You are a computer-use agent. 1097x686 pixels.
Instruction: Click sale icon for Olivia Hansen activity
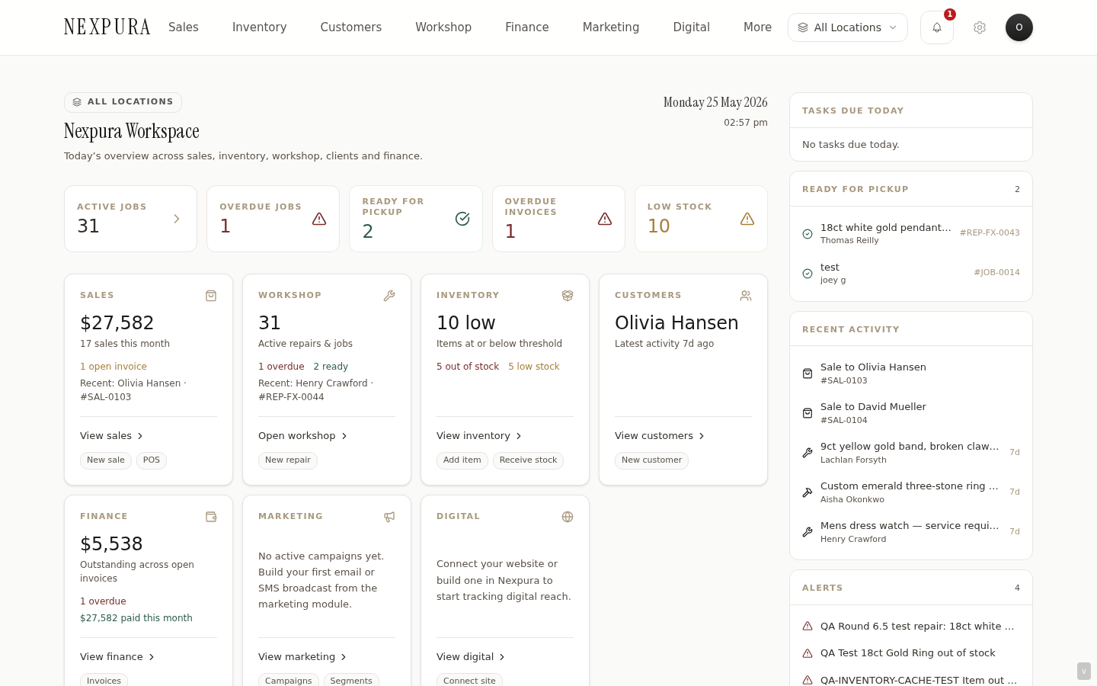coord(808,373)
